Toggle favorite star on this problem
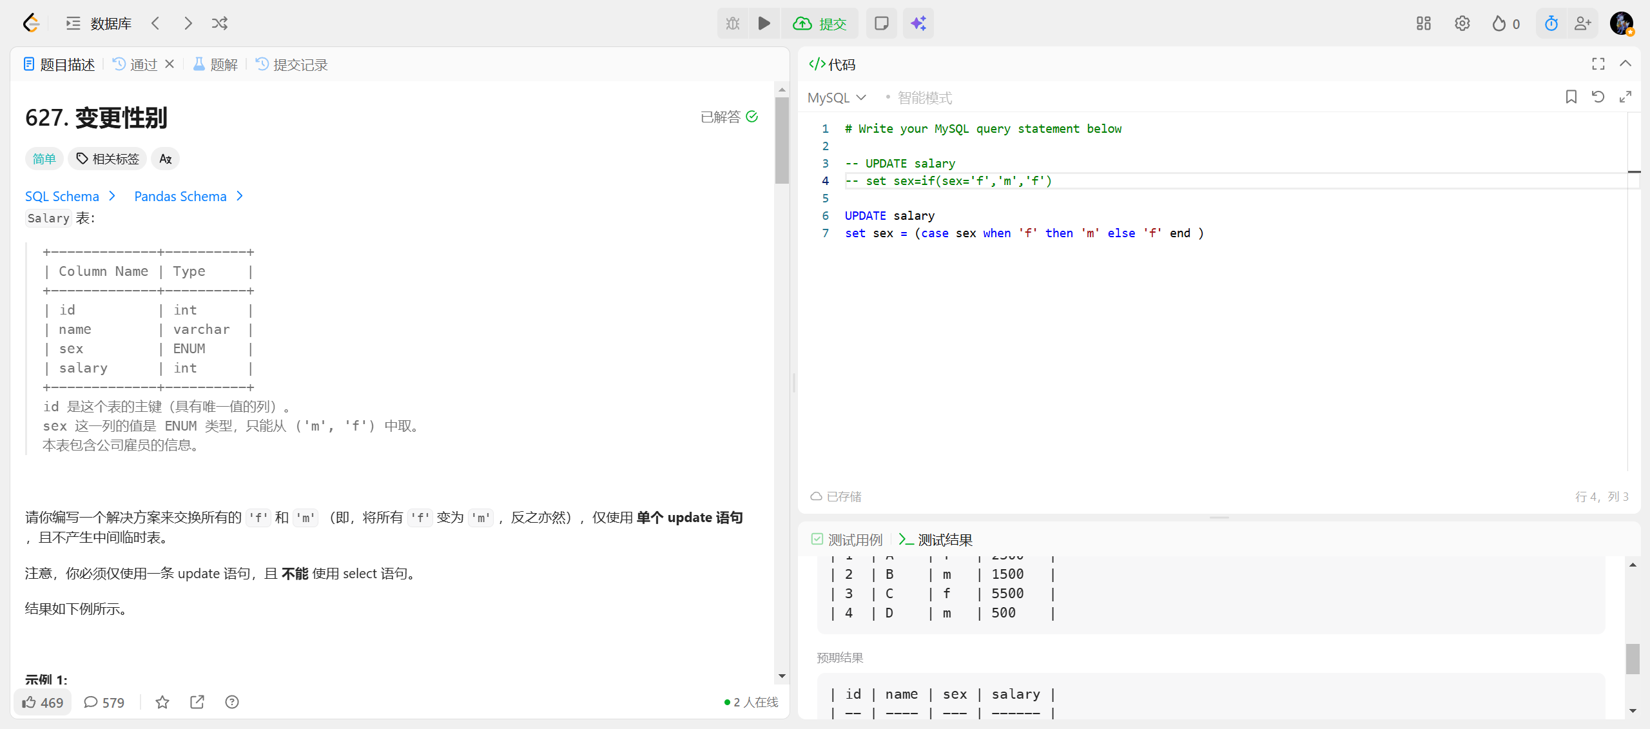The height and width of the screenshot is (729, 1650). [162, 702]
